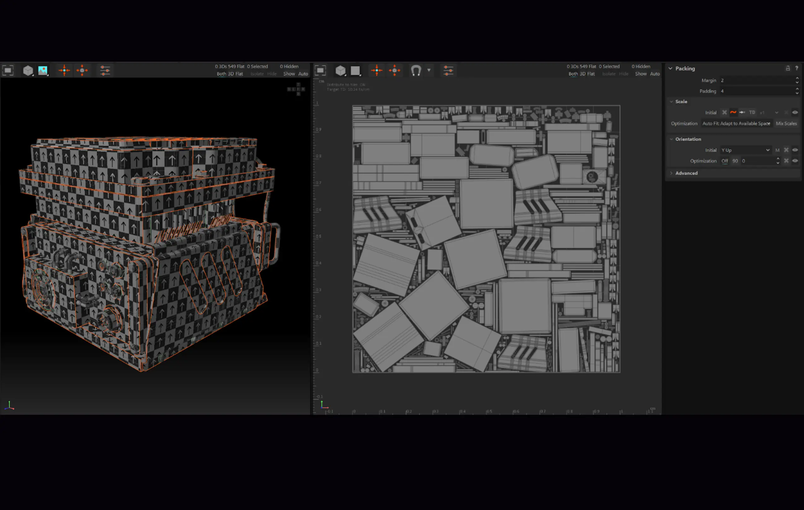Expand the Advanced section
804x510 pixels.
pos(686,173)
